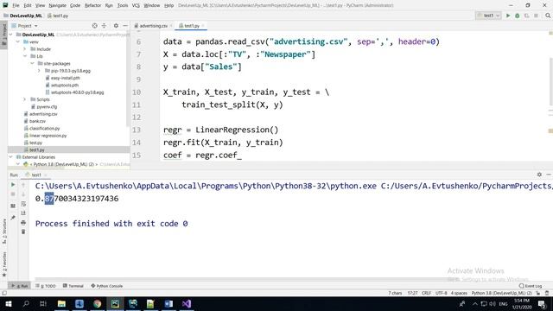Viewport: 553px width, 311px height.
Task: Open the Python Console tab
Action: pos(107,286)
